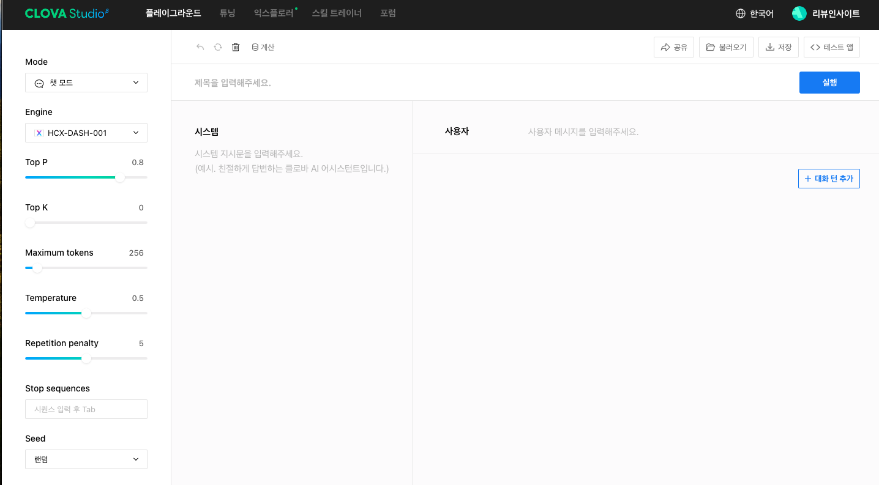Click the Stop sequences input field

pyautogui.click(x=86, y=409)
